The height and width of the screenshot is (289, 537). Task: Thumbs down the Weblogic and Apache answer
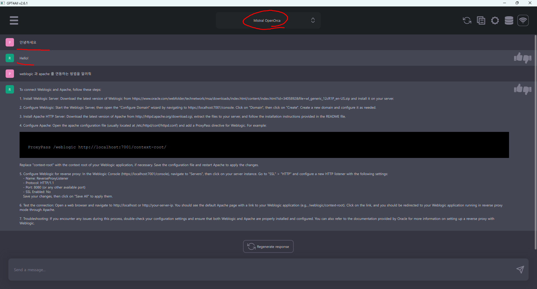pos(527,90)
